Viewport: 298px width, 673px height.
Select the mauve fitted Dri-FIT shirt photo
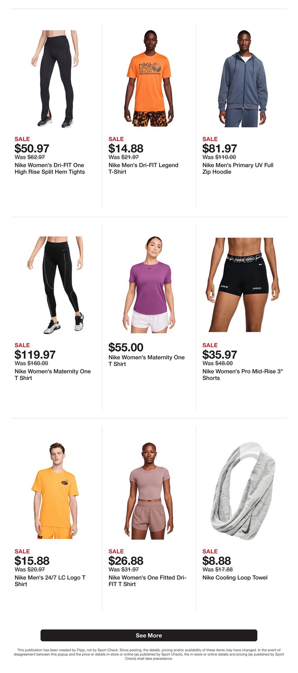tap(149, 491)
